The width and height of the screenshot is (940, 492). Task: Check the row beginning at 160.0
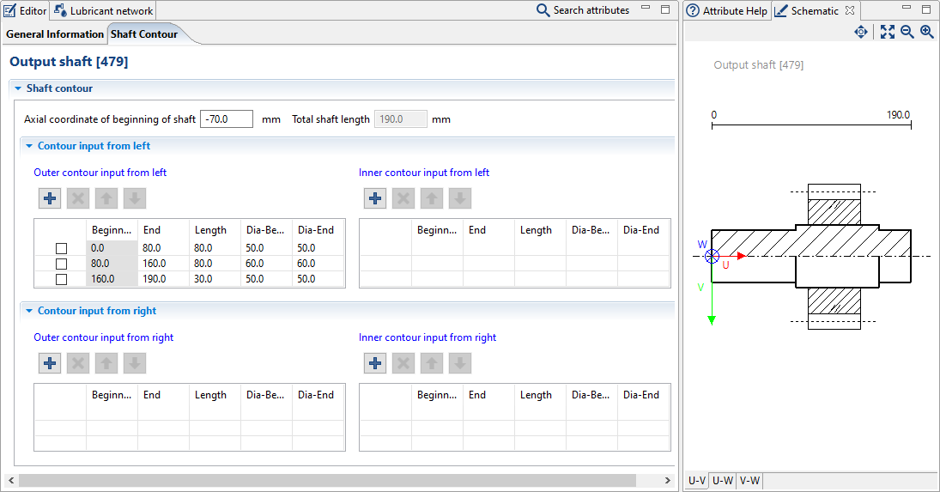point(61,279)
